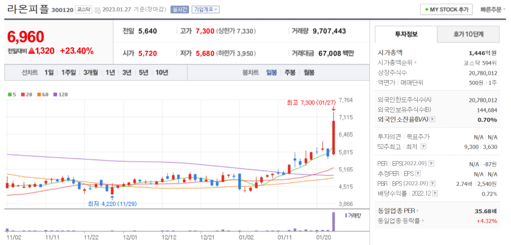The height and width of the screenshot is (245, 511).
Task: Select the 1년 line chart period
Action: [110, 72]
